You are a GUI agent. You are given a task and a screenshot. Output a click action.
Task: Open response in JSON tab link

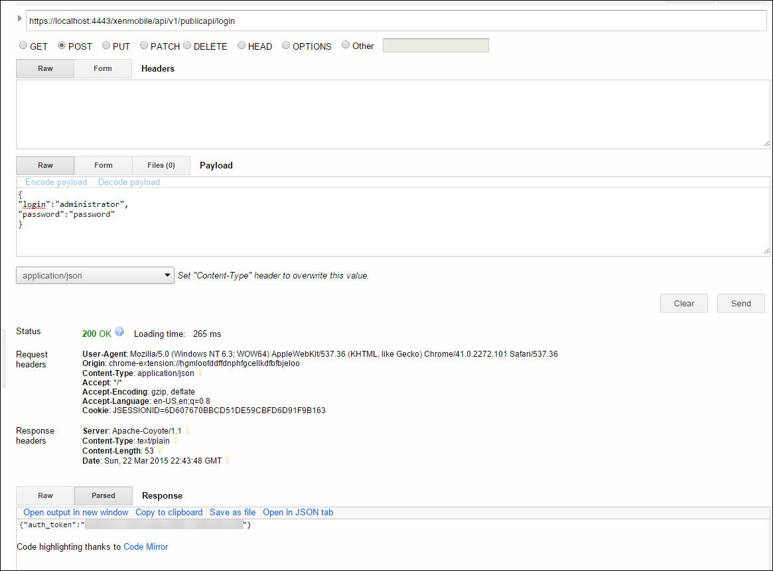click(x=298, y=513)
